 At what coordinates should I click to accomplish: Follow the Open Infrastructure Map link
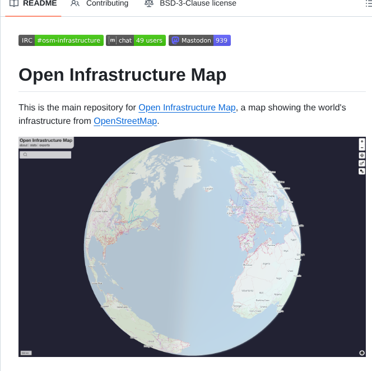187,108
